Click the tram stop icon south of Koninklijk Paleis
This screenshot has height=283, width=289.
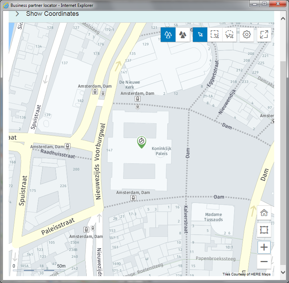coord(133,198)
